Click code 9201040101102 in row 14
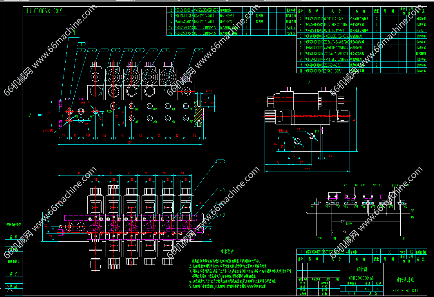Screen dimensions: 434x297 tap(184, 22)
